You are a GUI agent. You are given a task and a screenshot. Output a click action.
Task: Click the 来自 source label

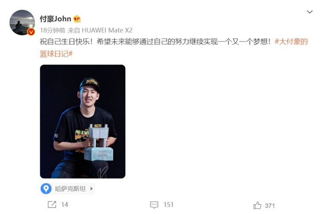pyautogui.click(x=74, y=30)
